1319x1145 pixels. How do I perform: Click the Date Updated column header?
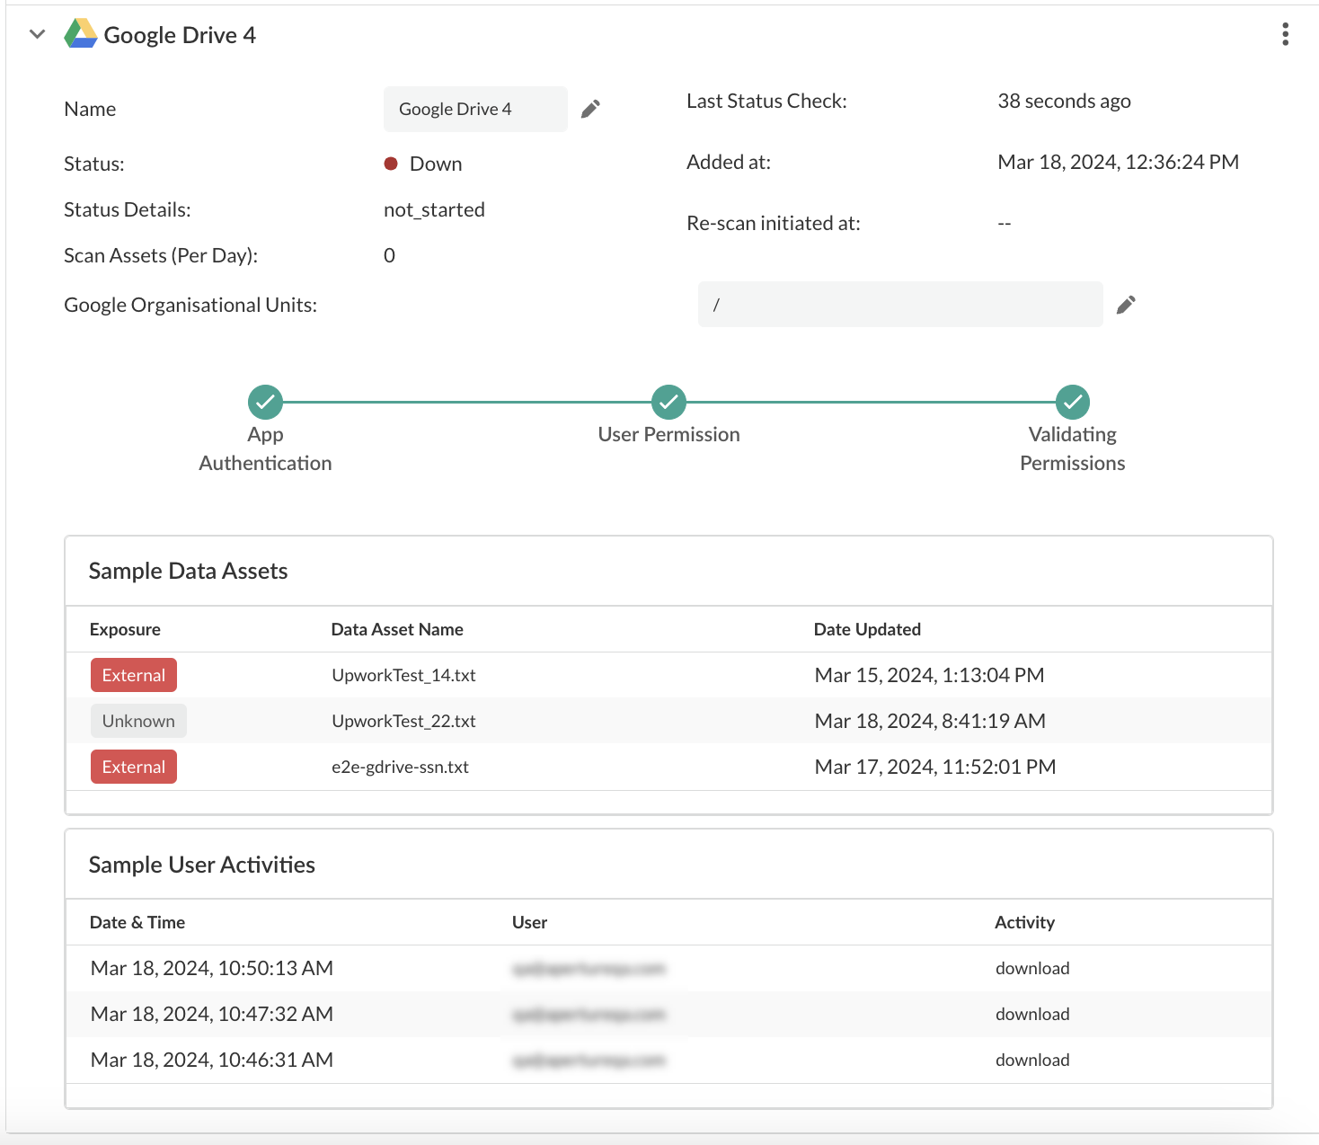pyautogui.click(x=867, y=630)
